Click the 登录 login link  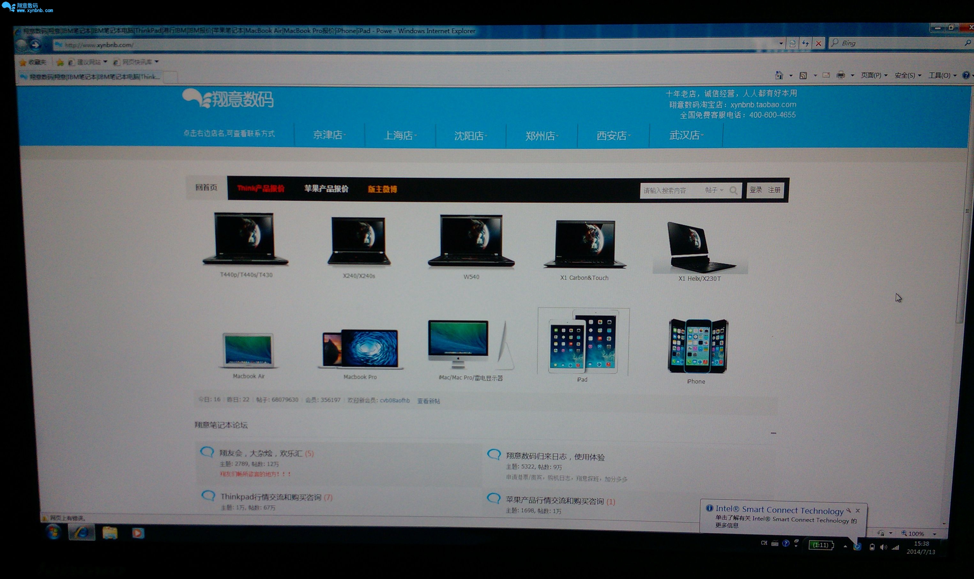(x=756, y=190)
